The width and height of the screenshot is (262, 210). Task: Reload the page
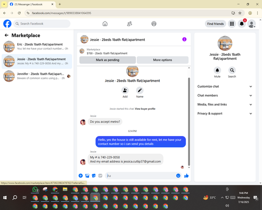(x=19, y=13)
